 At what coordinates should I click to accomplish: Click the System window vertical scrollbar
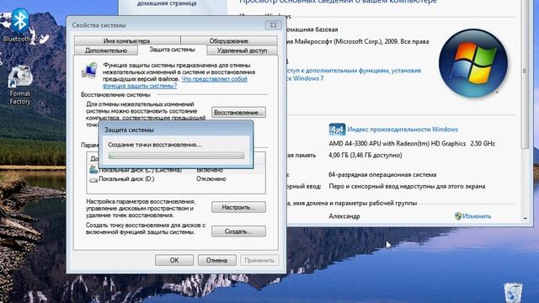[x=525, y=72]
